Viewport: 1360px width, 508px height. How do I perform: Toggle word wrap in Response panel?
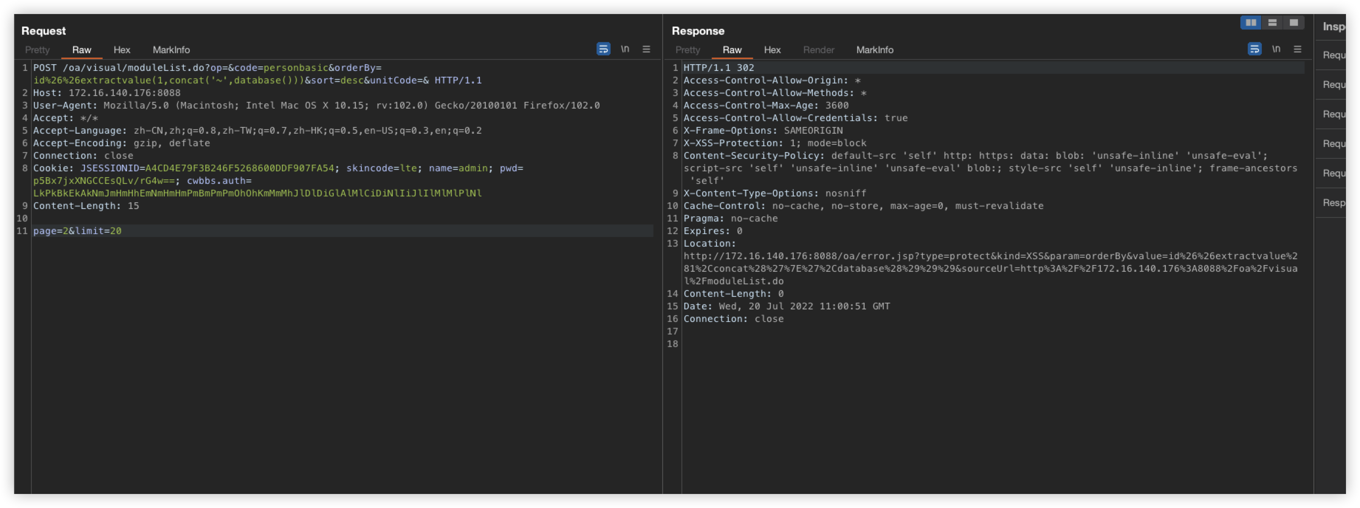click(1254, 49)
